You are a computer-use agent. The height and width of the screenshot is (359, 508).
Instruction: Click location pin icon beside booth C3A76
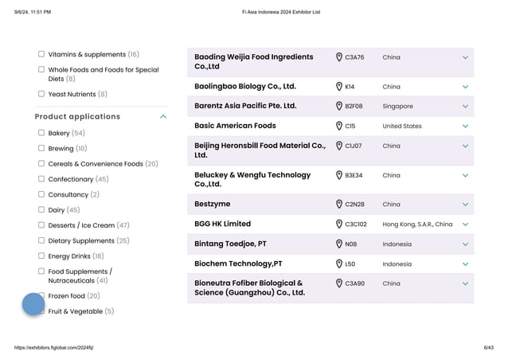coord(338,57)
